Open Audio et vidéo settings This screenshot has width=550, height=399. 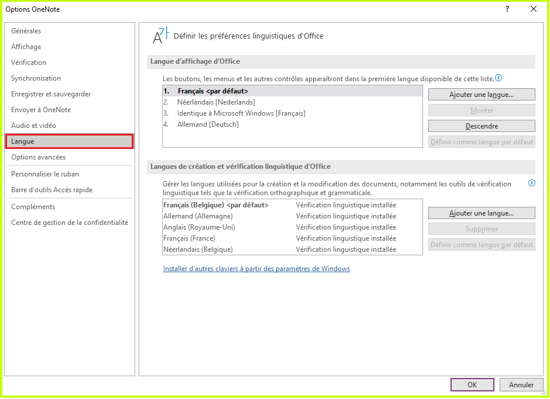pyautogui.click(x=69, y=126)
